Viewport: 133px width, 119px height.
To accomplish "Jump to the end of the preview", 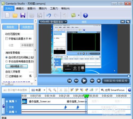I will (x=99, y=81).
